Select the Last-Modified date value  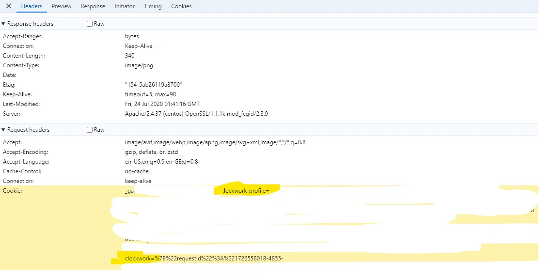coord(162,104)
